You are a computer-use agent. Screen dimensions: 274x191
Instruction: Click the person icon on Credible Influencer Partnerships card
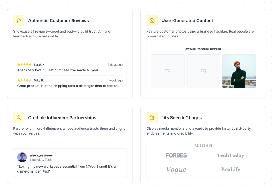[19, 117]
